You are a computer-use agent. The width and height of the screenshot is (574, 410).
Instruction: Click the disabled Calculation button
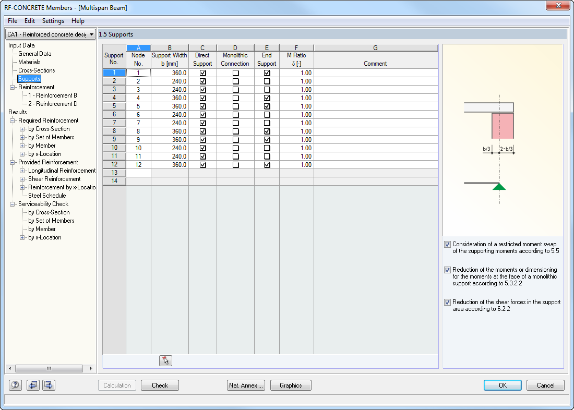click(x=117, y=385)
